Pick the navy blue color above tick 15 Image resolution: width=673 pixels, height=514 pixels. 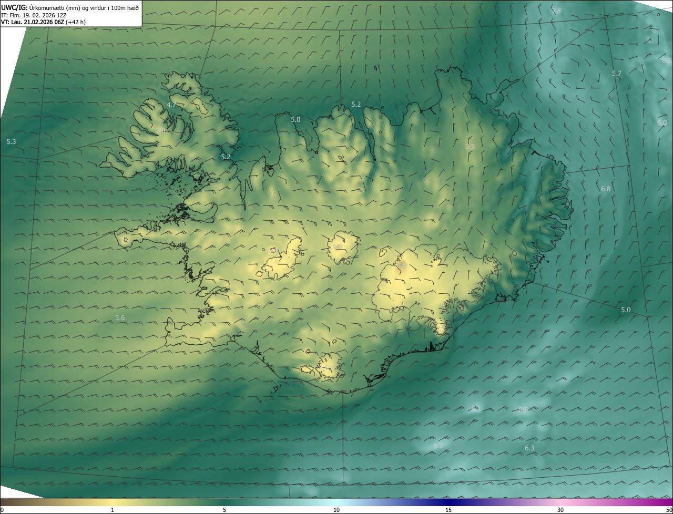(x=448, y=502)
